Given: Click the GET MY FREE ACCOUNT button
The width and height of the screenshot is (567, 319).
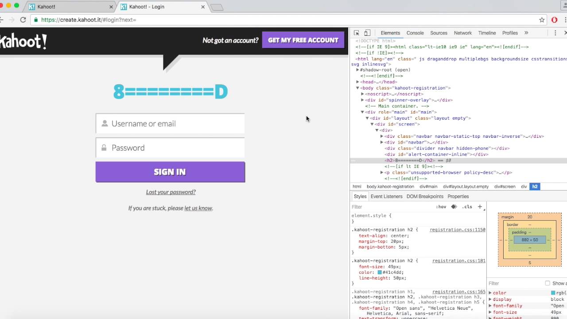Looking at the screenshot, I should click(303, 40).
